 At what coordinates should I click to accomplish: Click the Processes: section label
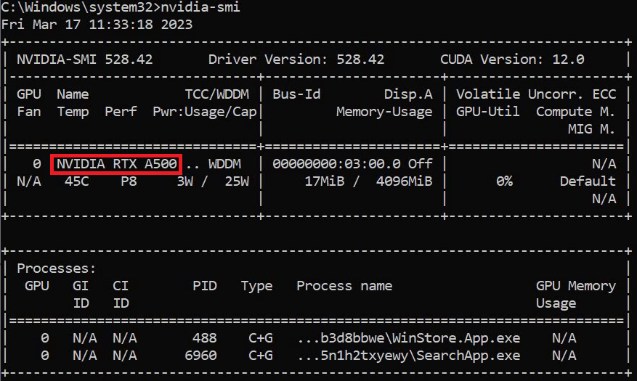57,269
